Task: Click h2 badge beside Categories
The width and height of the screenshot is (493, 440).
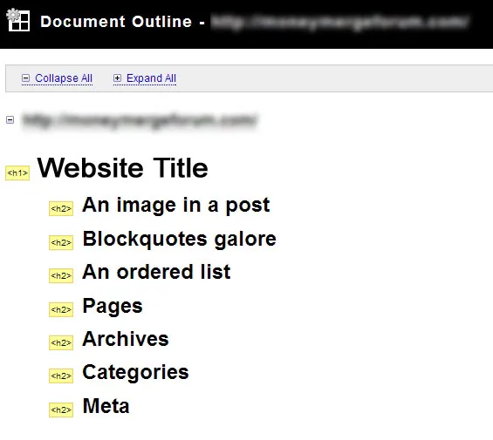Action: pyautogui.click(x=61, y=376)
